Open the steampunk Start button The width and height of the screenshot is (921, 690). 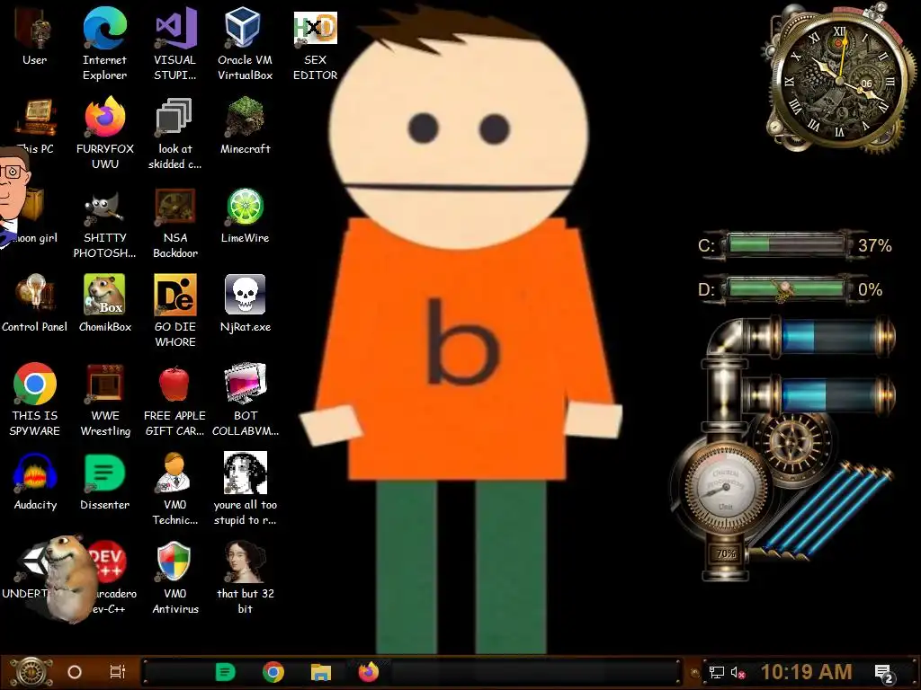click(x=31, y=672)
